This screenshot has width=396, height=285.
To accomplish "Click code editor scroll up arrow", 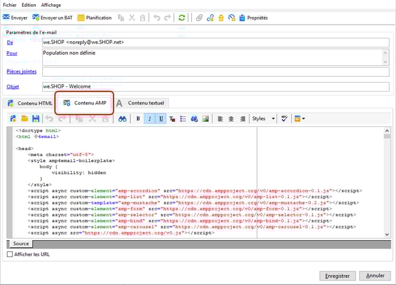I will 387,131.
